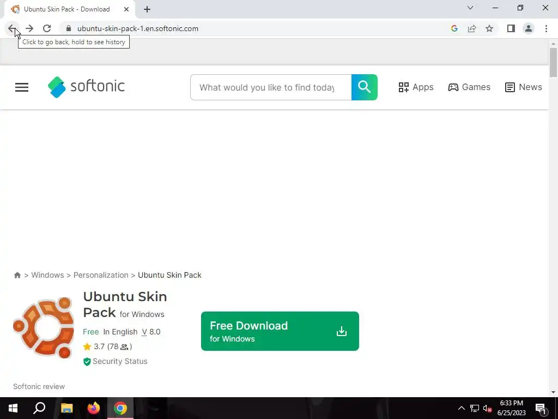The image size is (558, 419).
Task: Go forward with the browser forward arrow
Action: (29, 28)
